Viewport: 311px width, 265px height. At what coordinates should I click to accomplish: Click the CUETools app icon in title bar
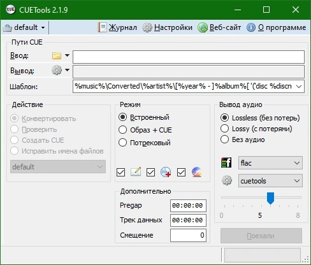(10, 10)
